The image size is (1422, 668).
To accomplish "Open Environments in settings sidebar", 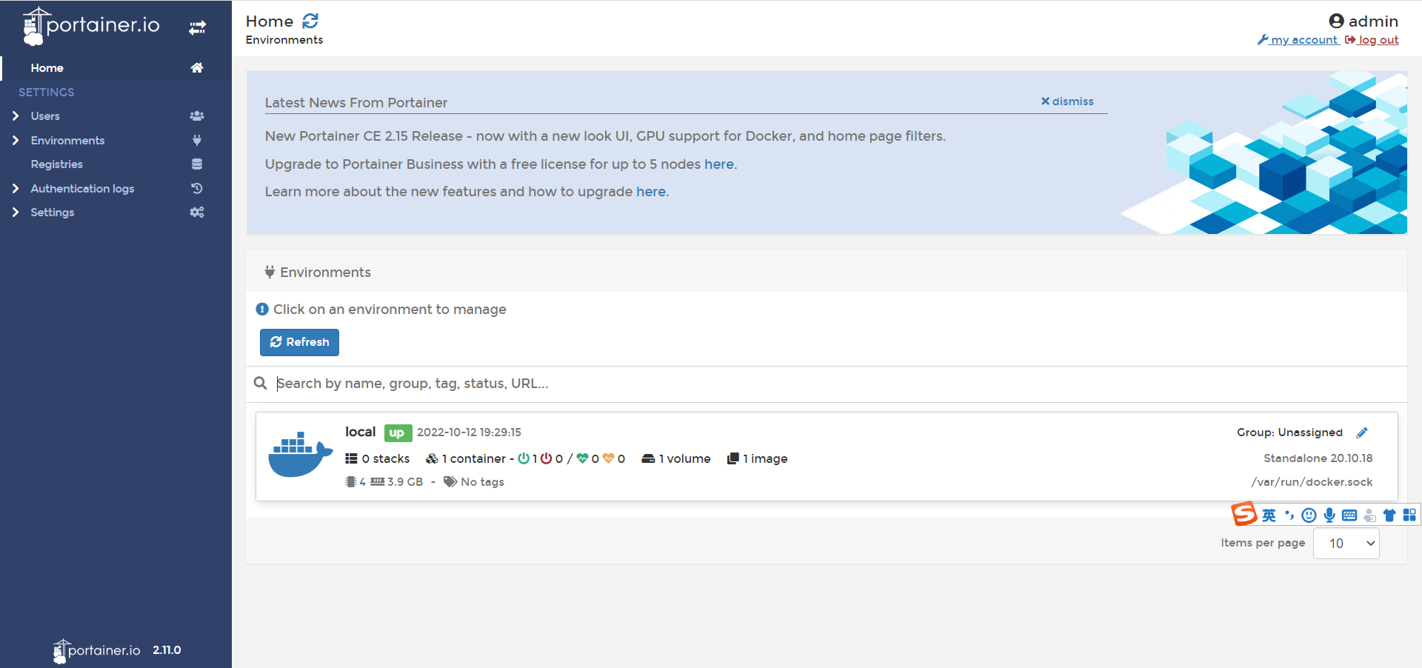I will pos(67,141).
